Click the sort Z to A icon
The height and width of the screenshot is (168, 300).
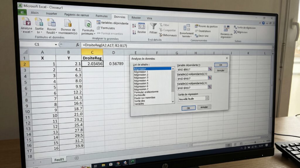pos(134,32)
